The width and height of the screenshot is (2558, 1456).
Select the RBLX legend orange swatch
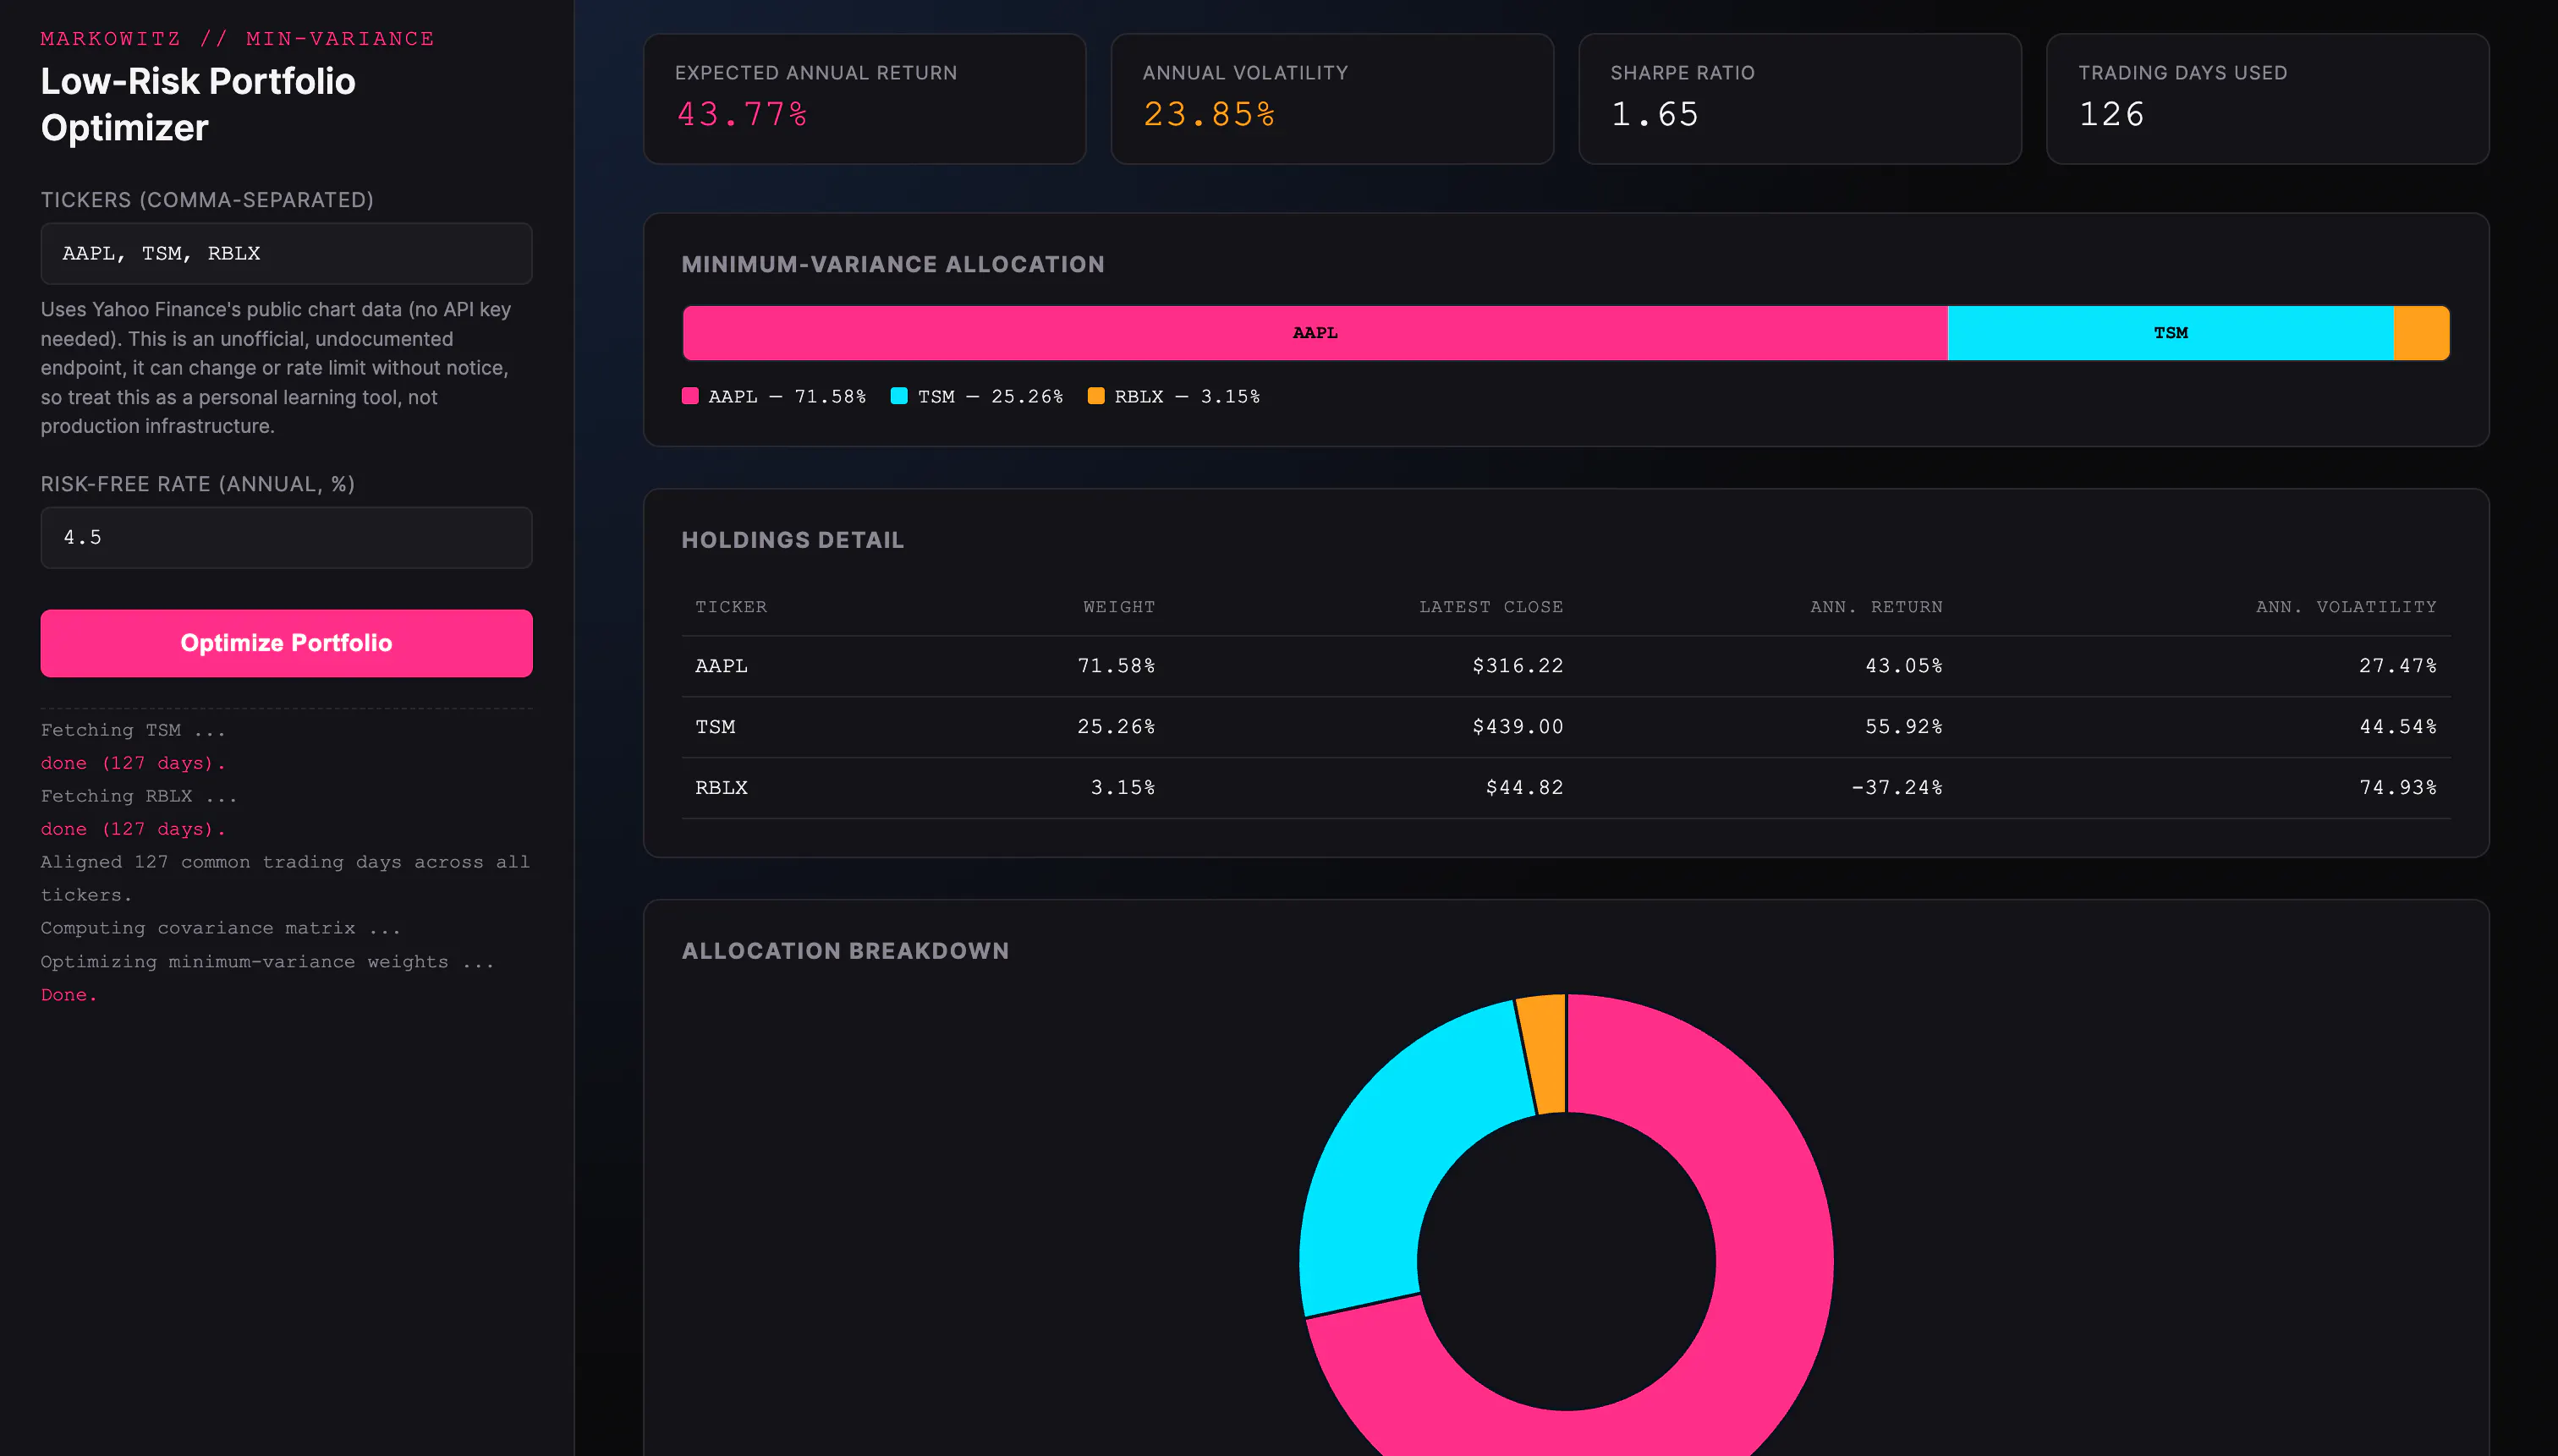coord(1096,396)
